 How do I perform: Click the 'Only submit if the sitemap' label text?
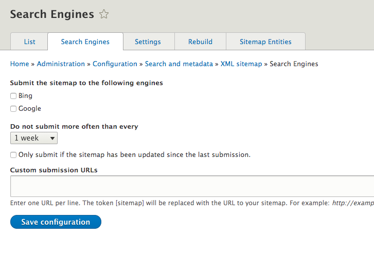point(134,154)
